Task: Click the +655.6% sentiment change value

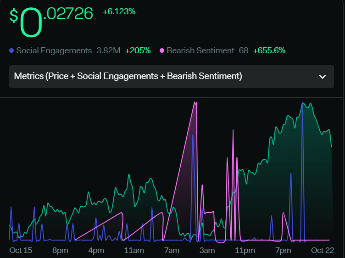Action: tap(269, 50)
